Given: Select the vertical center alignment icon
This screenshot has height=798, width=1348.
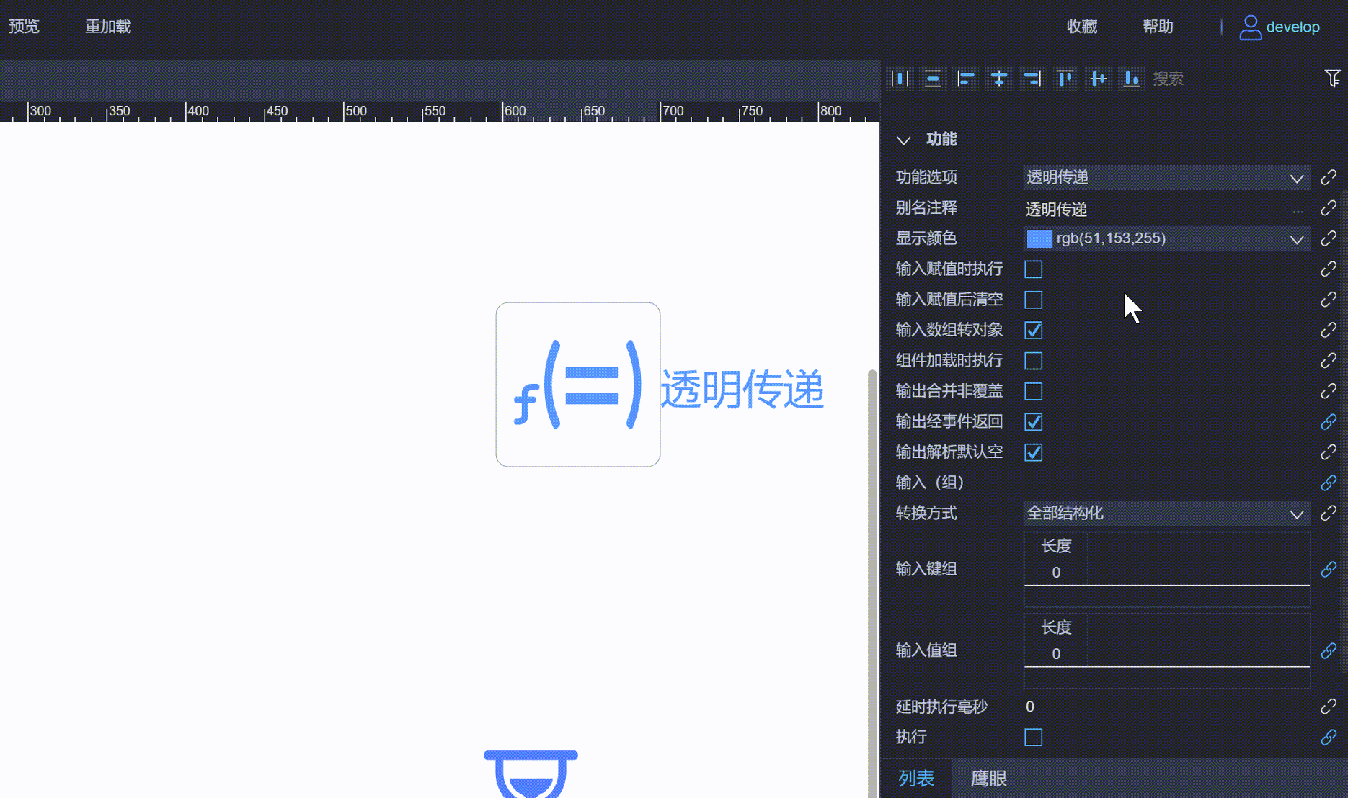Looking at the screenshot, I should [x=1098, y=79].
